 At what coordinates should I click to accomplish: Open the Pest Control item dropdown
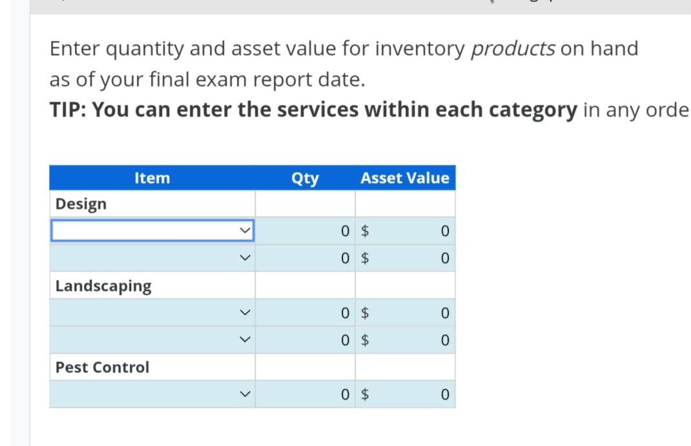[x=152, y=394]
